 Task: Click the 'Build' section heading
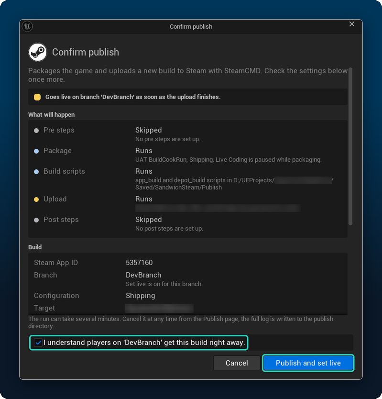pos(35,247)
